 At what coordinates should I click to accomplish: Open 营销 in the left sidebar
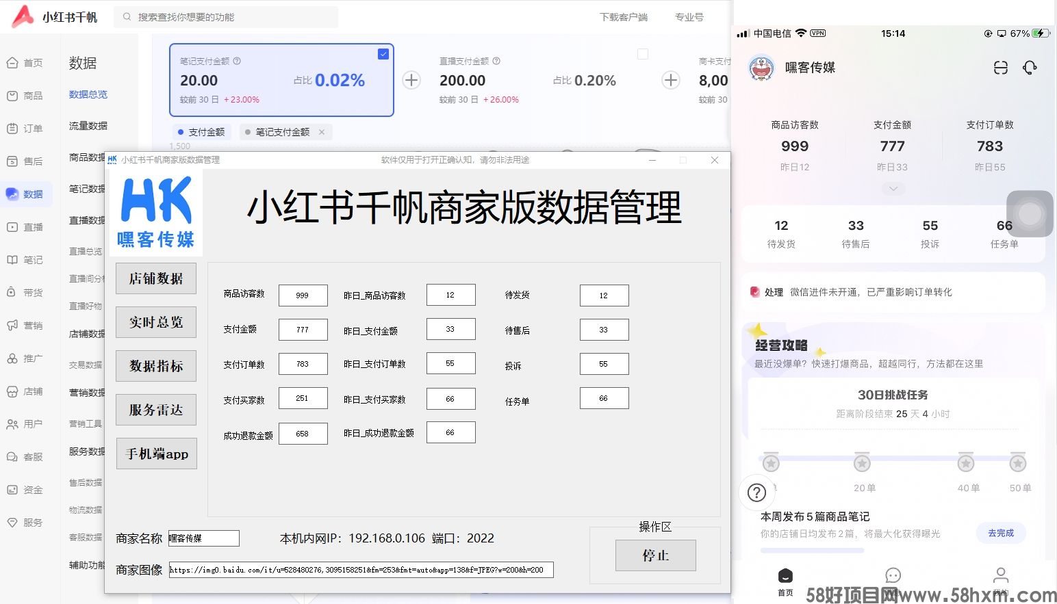[25, 326]
